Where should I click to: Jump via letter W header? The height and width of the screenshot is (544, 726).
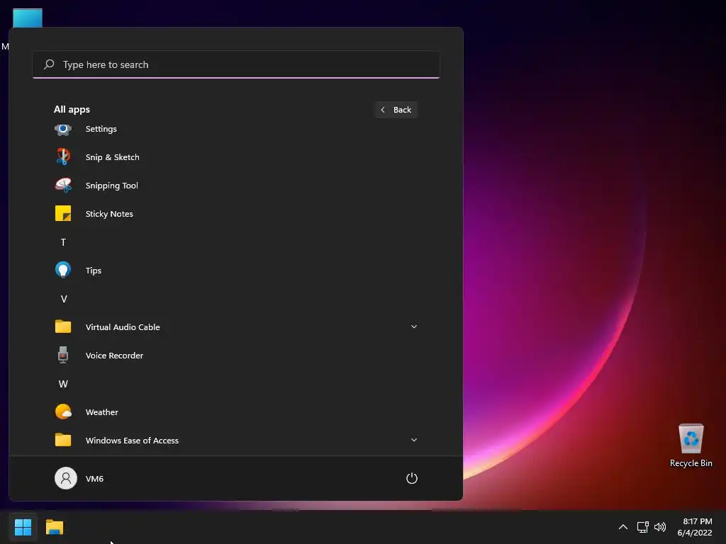63,384
